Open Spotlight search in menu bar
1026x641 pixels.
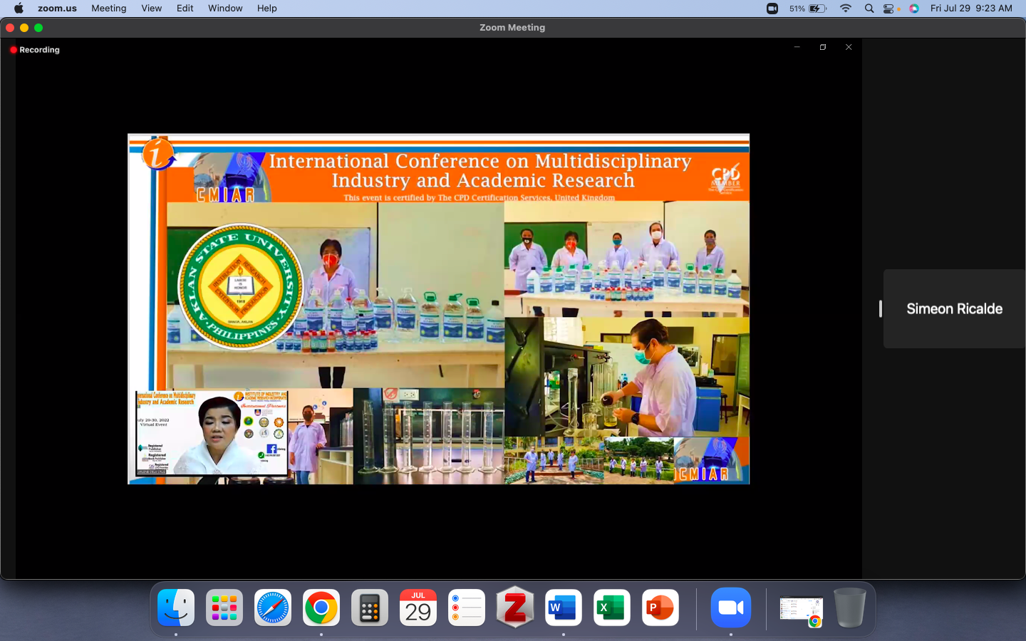(869, 9)
